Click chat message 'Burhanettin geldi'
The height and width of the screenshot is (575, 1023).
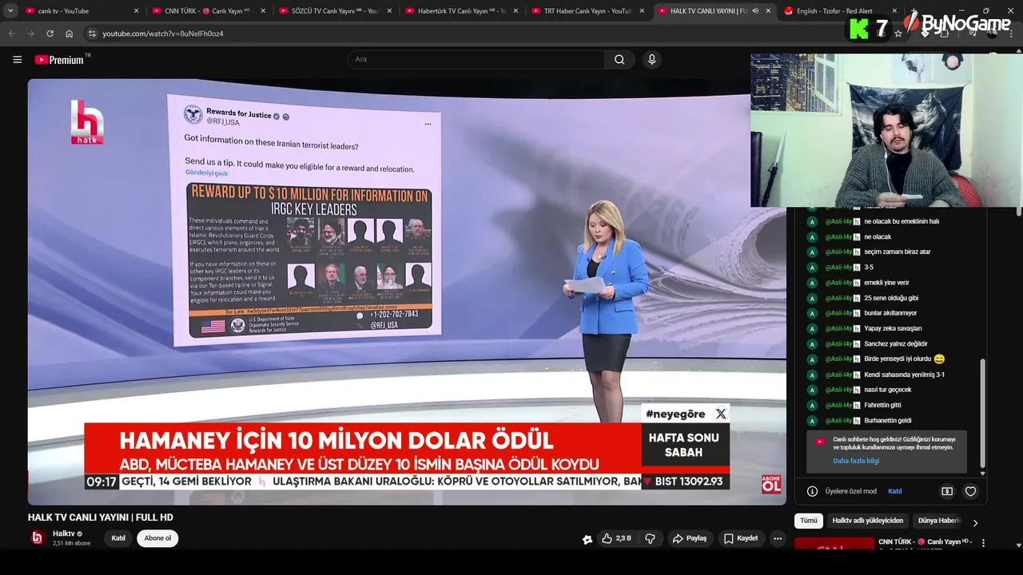click(887, 420)
